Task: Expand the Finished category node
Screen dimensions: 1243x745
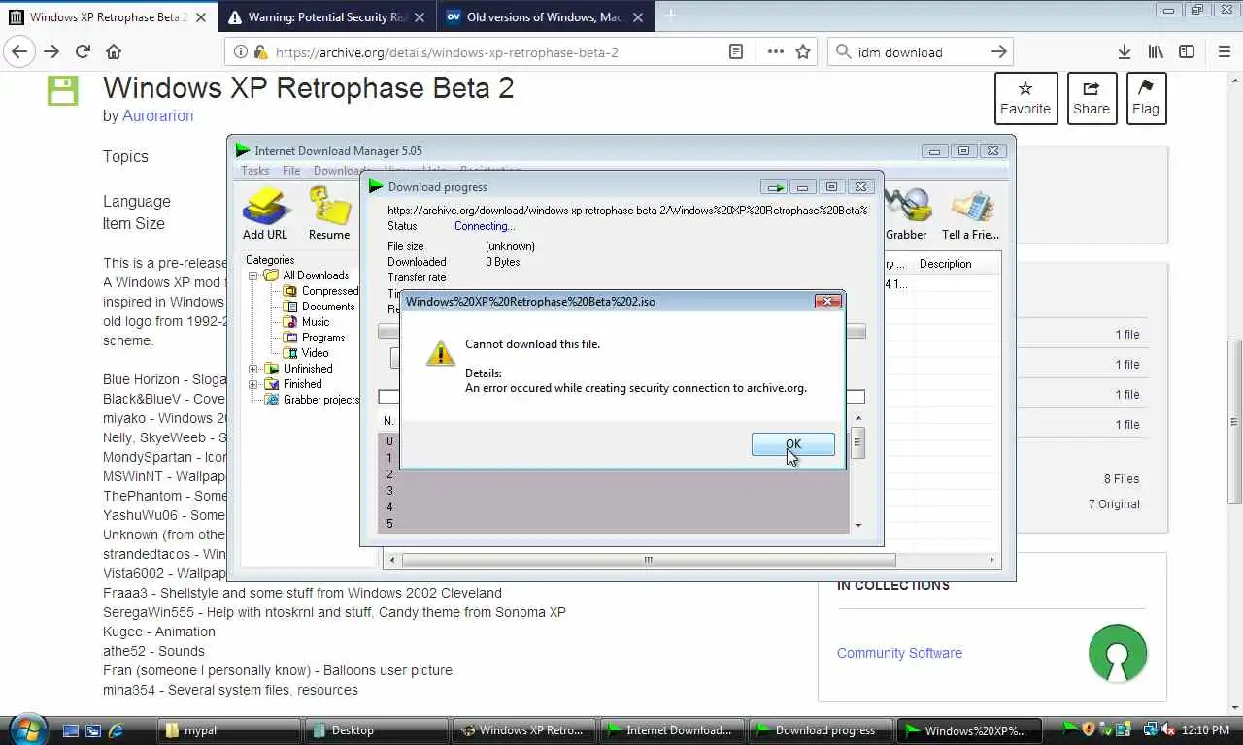Action: 253,384
